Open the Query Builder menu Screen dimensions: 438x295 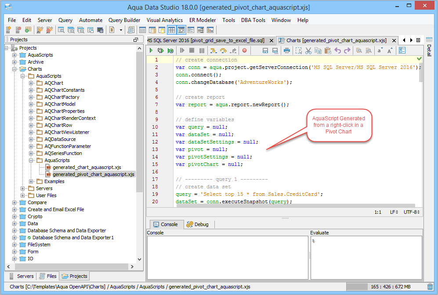[124, 20]
